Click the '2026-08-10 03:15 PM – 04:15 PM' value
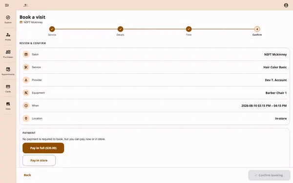This screenshot has width=293, height=183. coord(264,106)
